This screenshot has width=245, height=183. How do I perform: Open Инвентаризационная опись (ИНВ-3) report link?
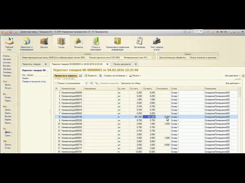(54, 58)
